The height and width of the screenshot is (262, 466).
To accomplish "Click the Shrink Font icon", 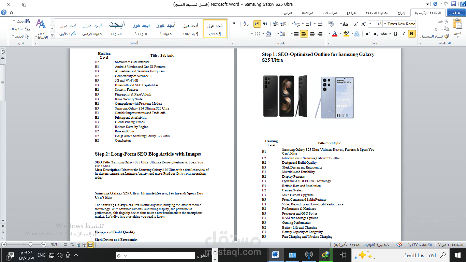I will click(356, 24).
